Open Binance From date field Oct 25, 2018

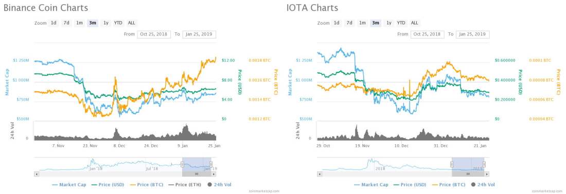click(154, 34)
